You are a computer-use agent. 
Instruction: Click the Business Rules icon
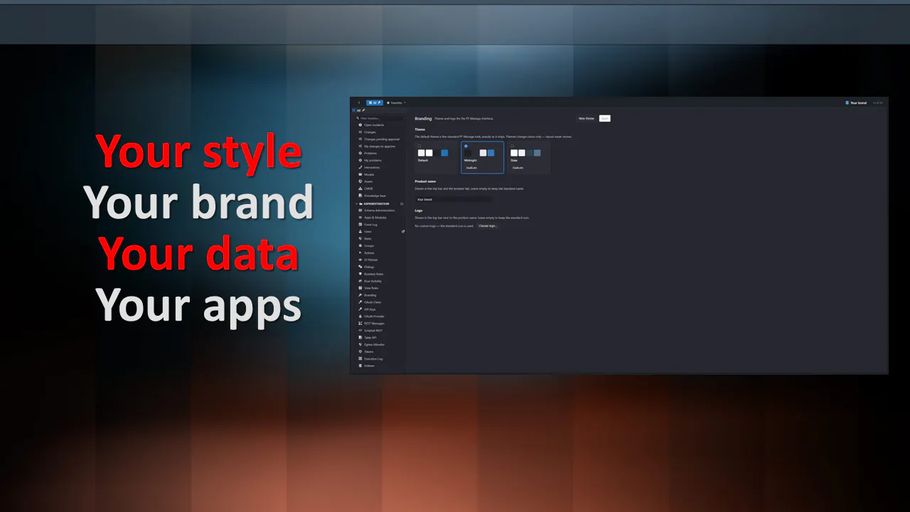(x=360, y=274)
